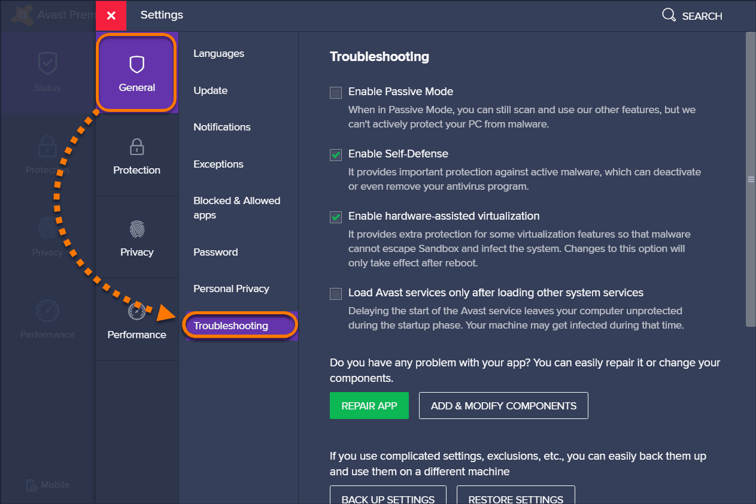Enable Passive Mode
The height and width of the screenshot is (504, 756).
[335, 92]
